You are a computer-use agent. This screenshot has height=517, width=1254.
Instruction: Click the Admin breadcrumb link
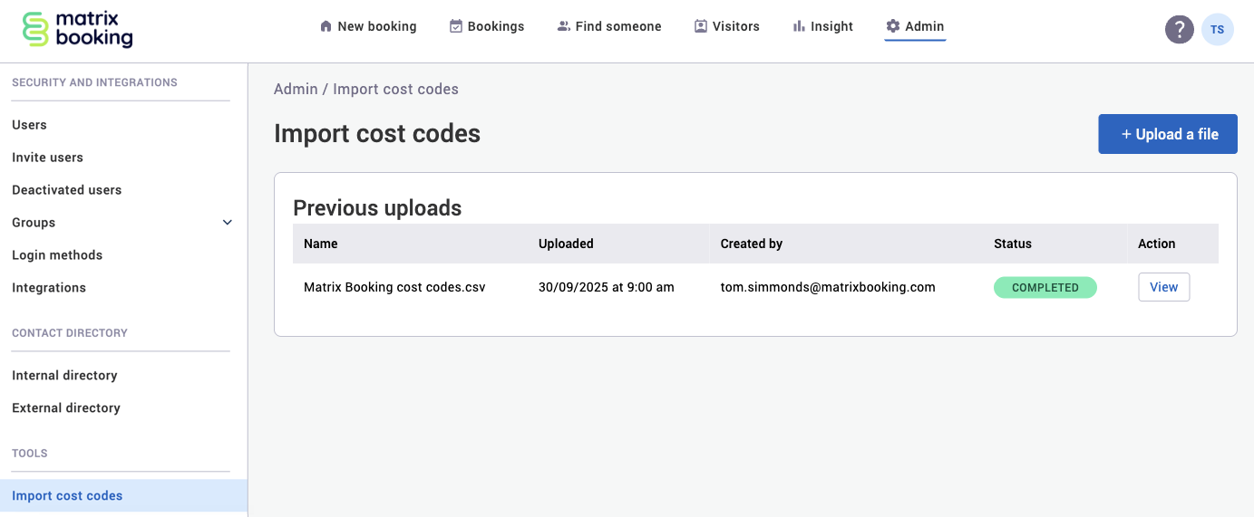pyautogui.click(x=296, y=89)
